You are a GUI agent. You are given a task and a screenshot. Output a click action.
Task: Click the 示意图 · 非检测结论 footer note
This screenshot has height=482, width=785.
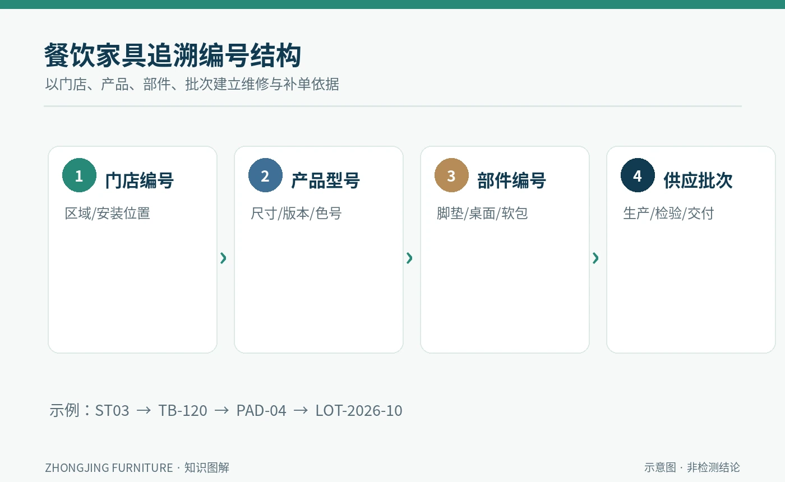click(692, 467)
